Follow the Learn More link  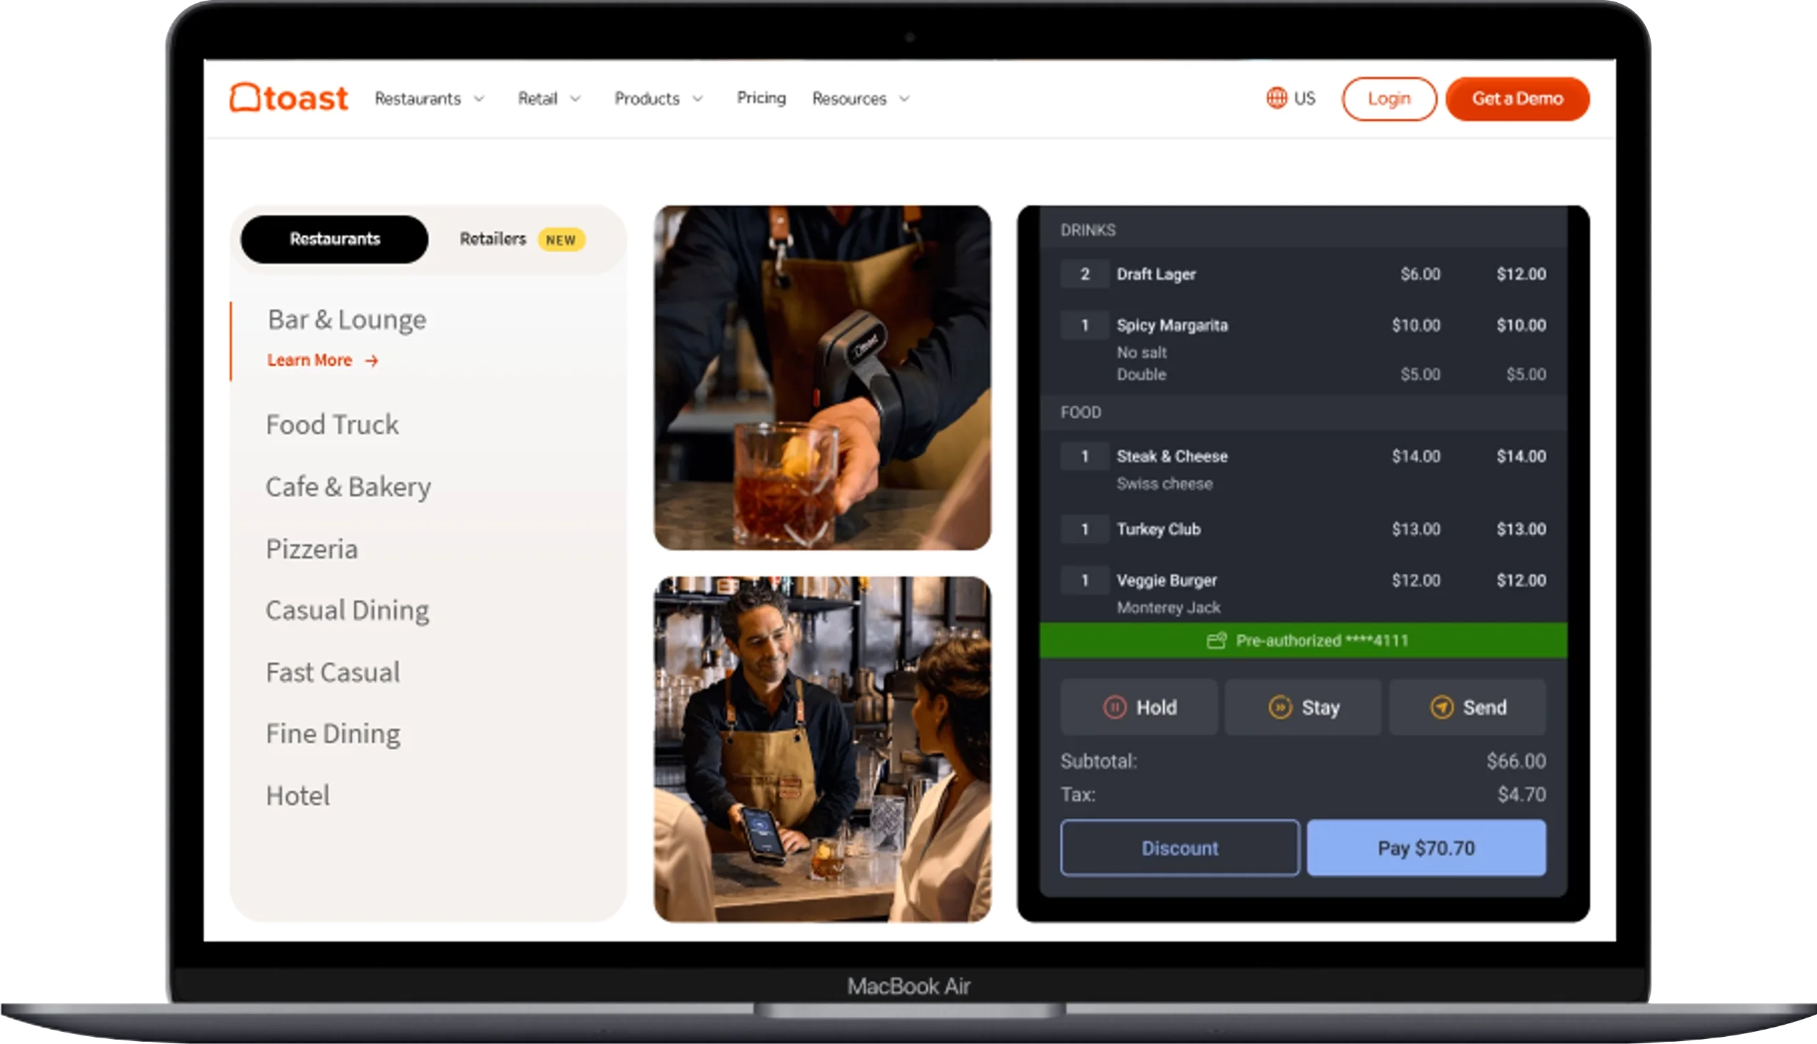click(x=323, y=360)
